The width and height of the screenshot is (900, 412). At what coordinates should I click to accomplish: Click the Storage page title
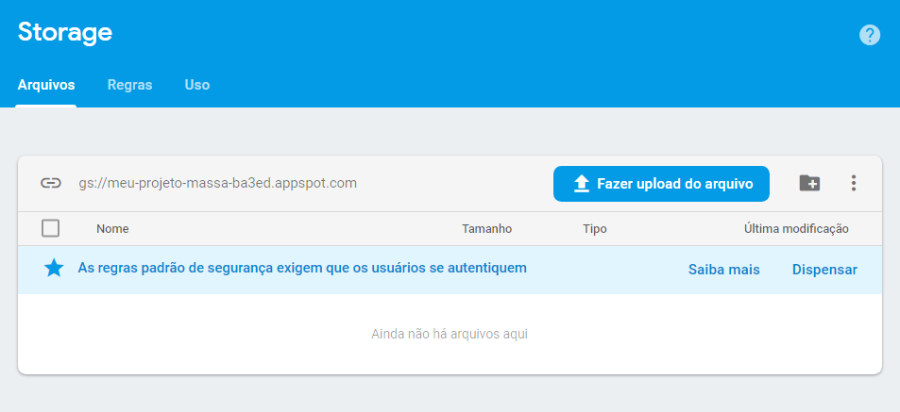(x=65, y=32)
